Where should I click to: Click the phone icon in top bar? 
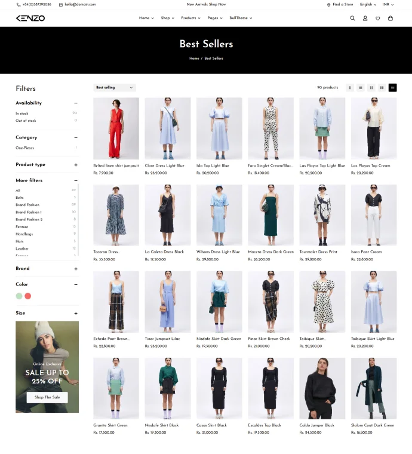click(19, 5)
